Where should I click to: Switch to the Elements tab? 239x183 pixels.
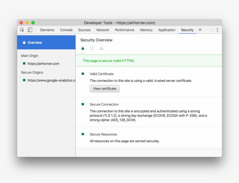47,30
